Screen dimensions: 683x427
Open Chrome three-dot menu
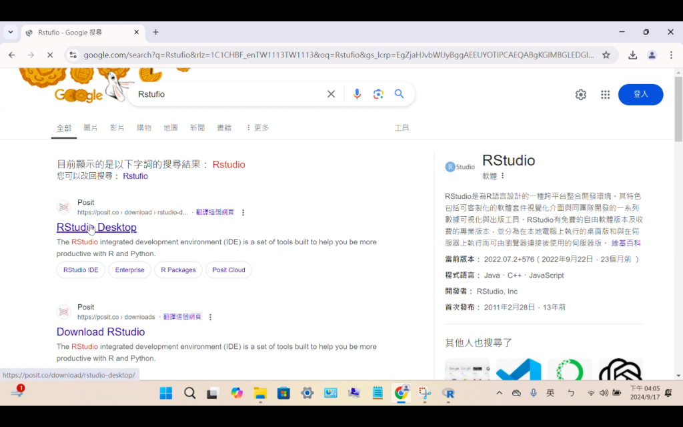click(671, 55)
